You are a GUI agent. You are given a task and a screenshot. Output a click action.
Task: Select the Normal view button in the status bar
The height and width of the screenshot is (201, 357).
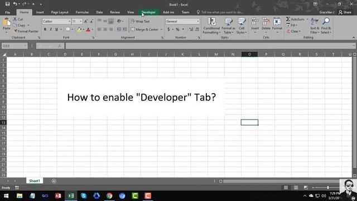coord(286,188)
